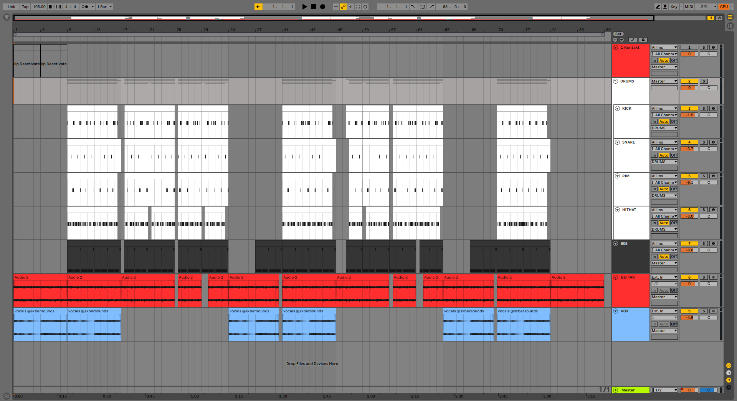Screen dimensions: 737x401
Task: Toggle the W optimize width button
Action: (x=719, y=18)
